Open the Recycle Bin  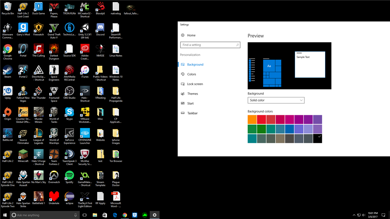click(8, 7)
